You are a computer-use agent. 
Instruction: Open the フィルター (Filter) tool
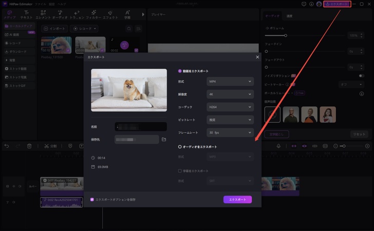(x=93, y=14)
